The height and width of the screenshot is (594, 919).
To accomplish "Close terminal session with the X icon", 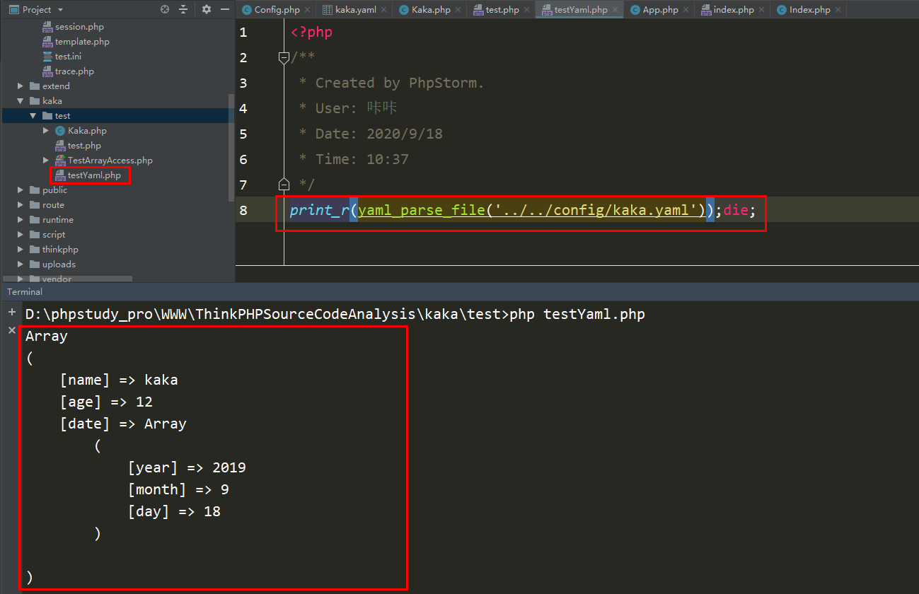I will tap(11, 330).
